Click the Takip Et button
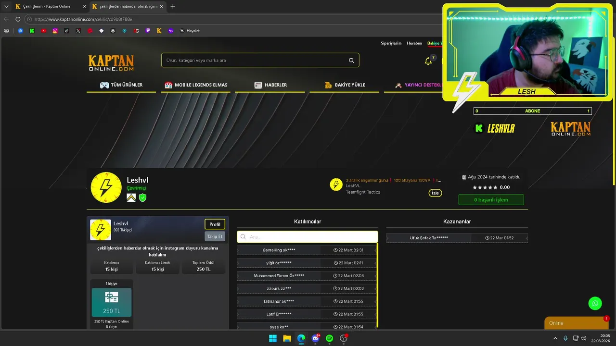 [215, 236]
